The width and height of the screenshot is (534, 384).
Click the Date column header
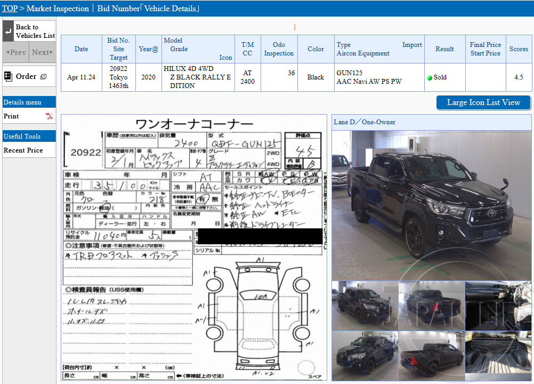[x=81, y=49]
